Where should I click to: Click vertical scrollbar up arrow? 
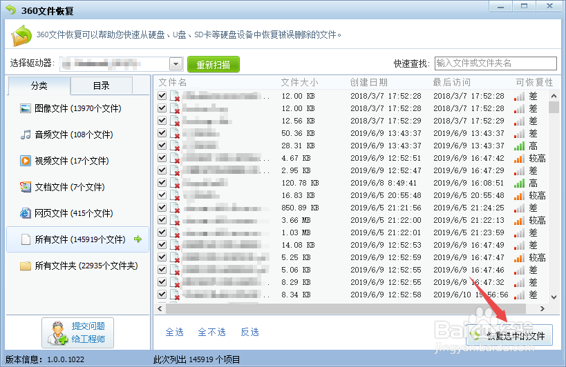click(x=554, y=96)
